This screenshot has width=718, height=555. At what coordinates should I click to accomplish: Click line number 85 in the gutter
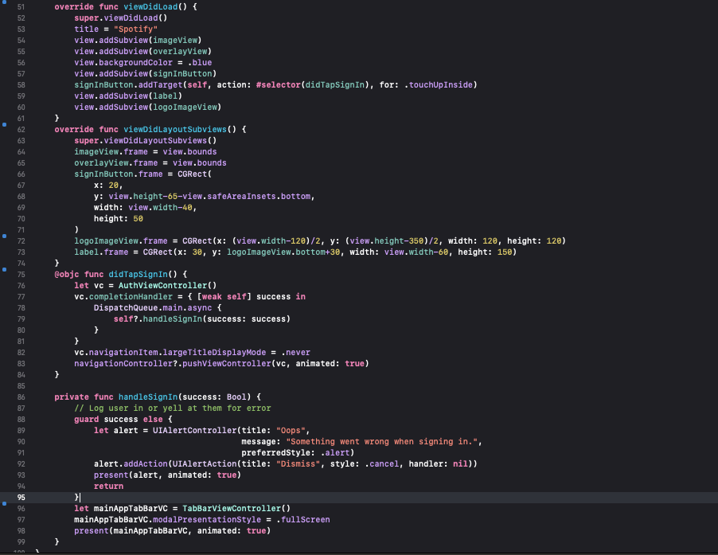[21, 386]
